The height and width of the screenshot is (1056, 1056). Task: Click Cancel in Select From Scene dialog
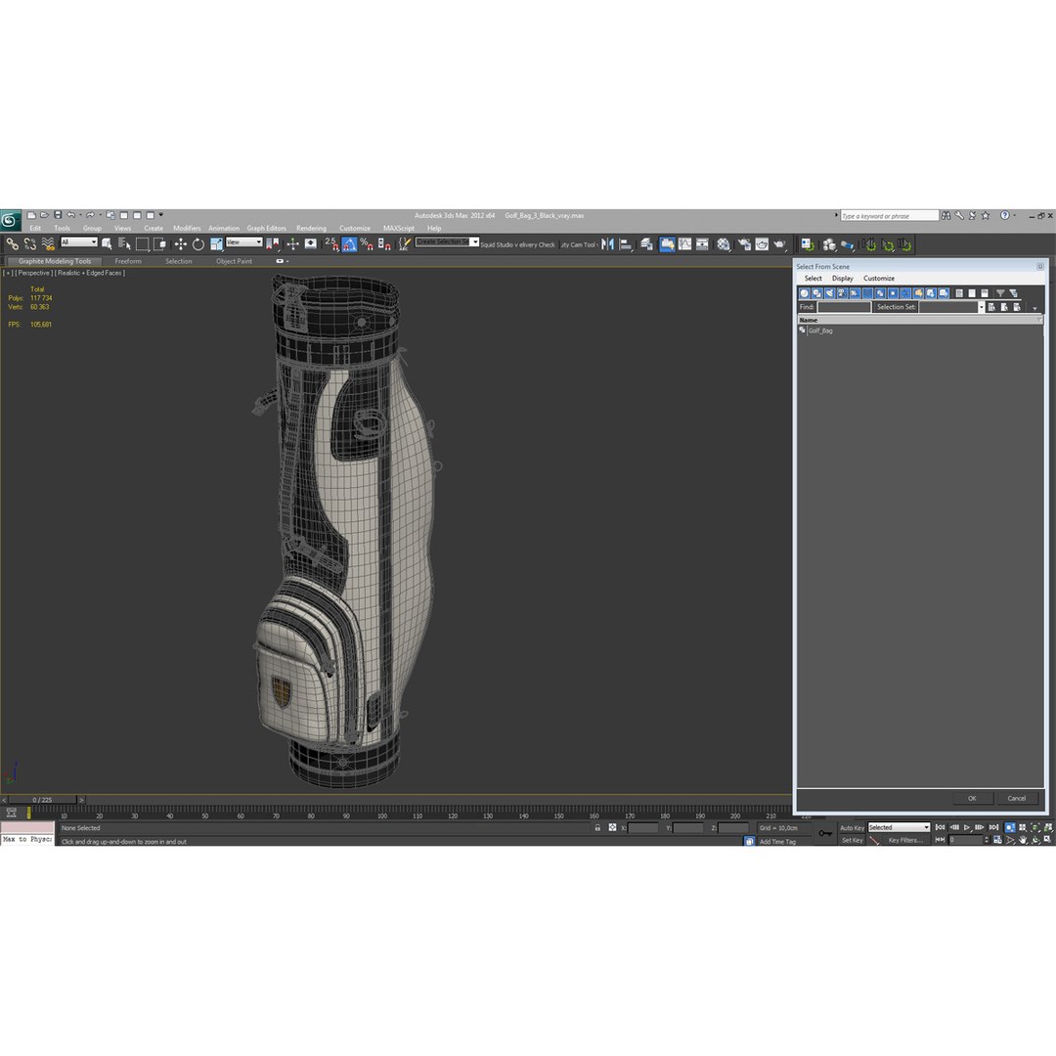(1016, 799)
